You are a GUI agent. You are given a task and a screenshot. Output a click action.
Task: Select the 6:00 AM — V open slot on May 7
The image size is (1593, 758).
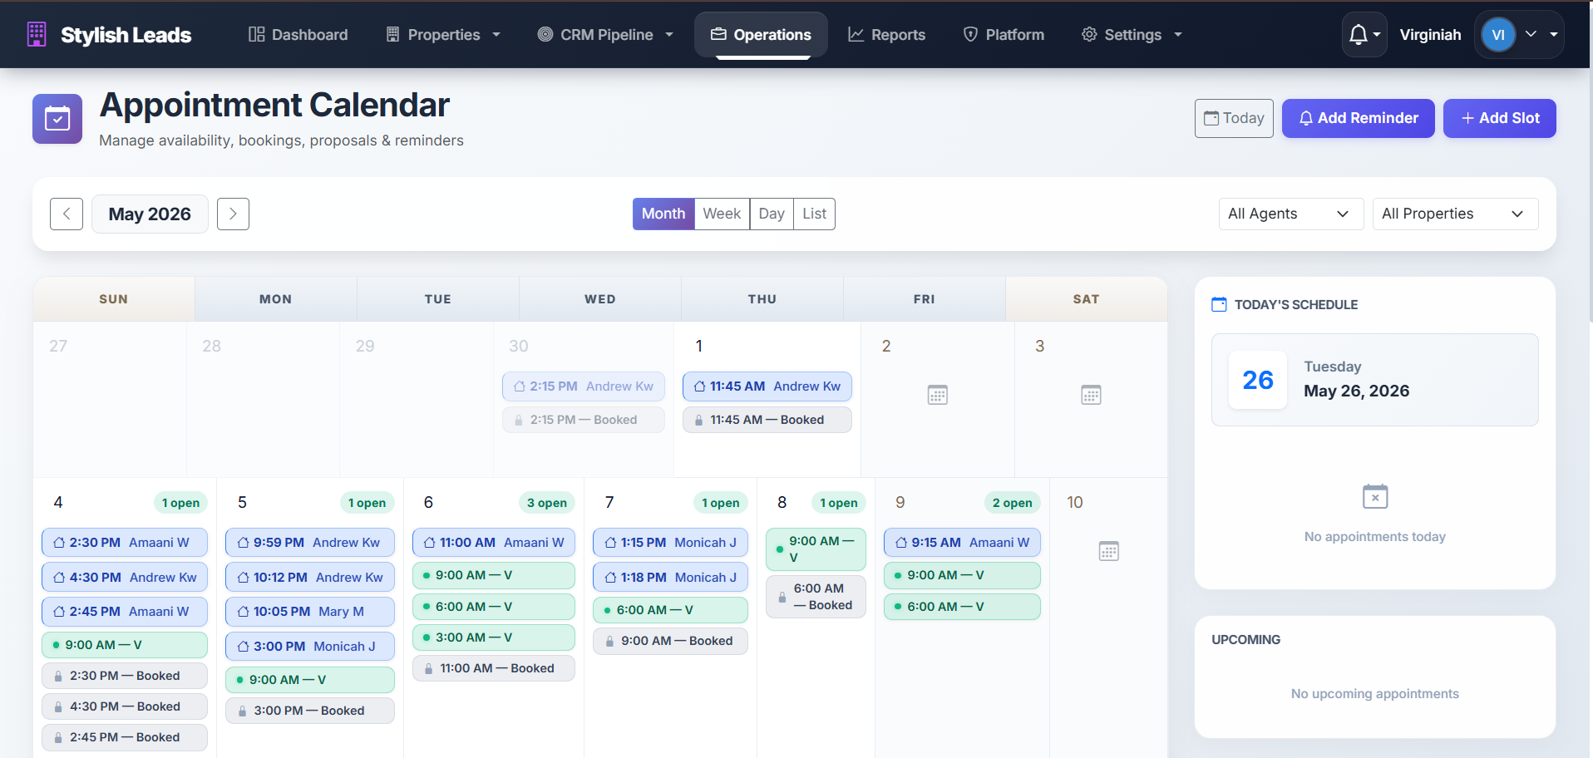pyautogui.click(x=670, y=610)
